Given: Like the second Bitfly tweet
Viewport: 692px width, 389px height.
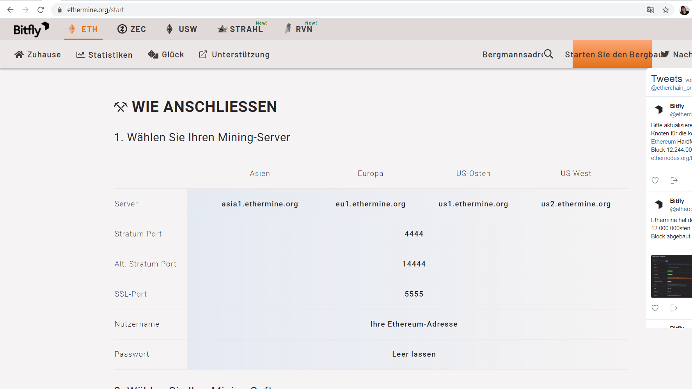Looking at the screenshot, I should click(655, 308).
